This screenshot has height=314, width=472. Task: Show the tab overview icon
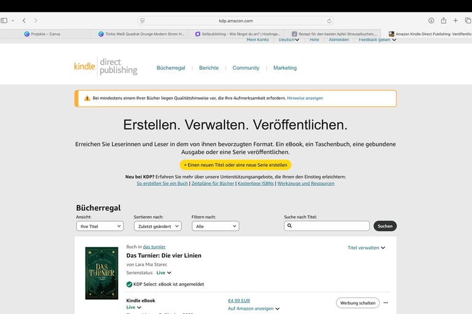468,20
